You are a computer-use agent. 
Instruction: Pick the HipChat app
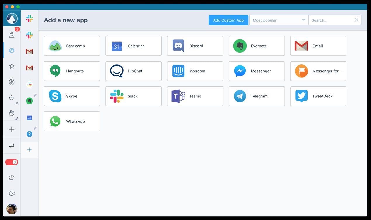coord(134,71)
